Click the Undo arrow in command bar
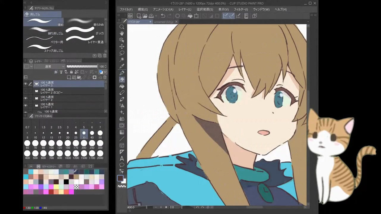The image size is (381, 214). coord(163,16)
